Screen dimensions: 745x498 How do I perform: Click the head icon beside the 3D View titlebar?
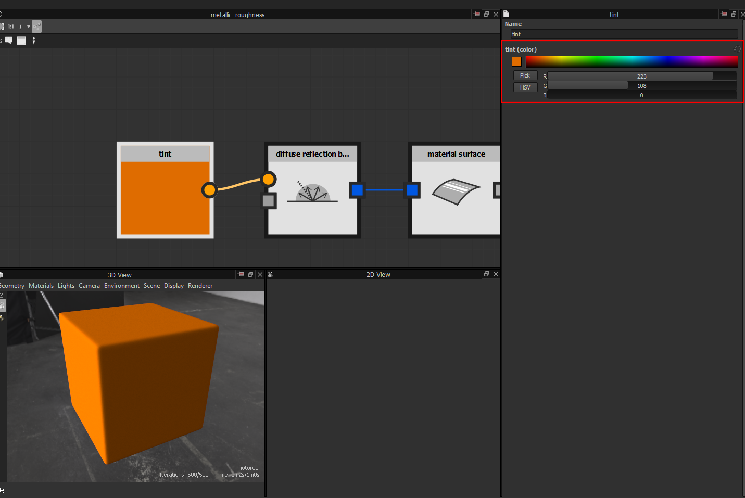(270, 274)
